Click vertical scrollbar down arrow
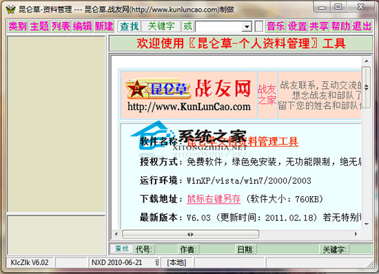Viewport: 379px width, 274px height. (x=367, y=224)
